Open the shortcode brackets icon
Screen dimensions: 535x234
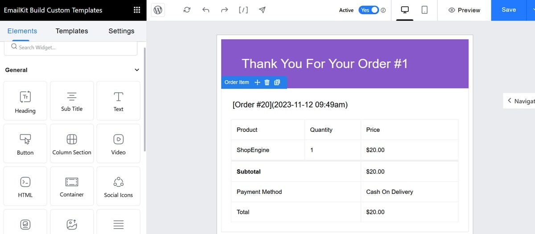pyautogui.click(x=243, y=10)
